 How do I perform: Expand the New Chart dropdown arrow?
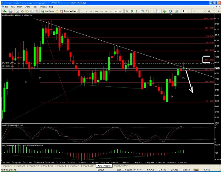coord(6,11)
